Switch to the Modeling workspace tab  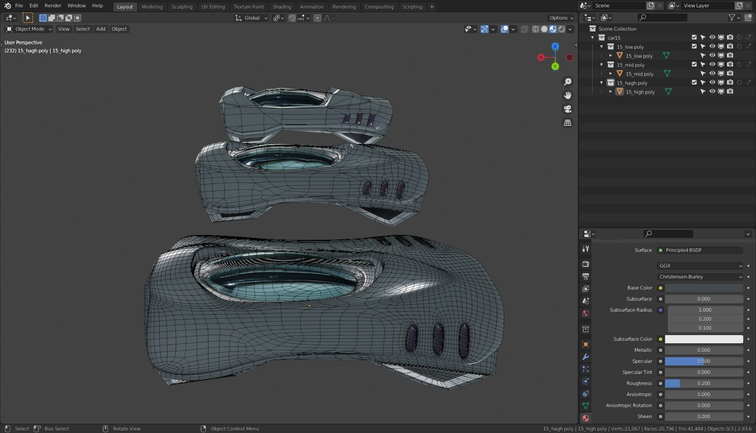click(152, 7)
